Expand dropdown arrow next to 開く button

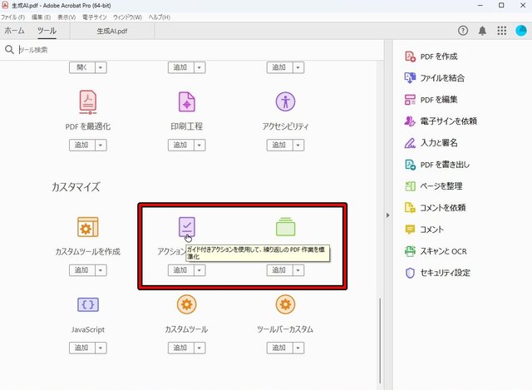click(x=101, y=67)
